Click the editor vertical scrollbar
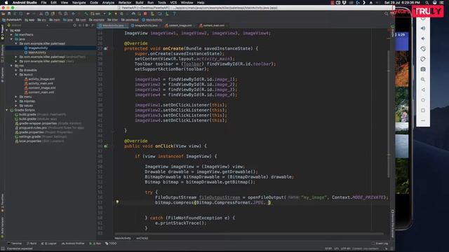This screenshot has width=449, height=252. click(x=389, y=114)
